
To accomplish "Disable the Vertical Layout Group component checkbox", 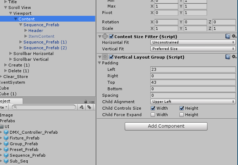I will point(111,57).
